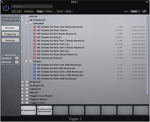
Task: Collapse the Presets subfolder
Action: coord(26,61)
